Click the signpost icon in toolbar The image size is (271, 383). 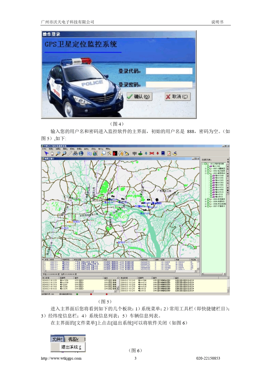coord(134,153)
